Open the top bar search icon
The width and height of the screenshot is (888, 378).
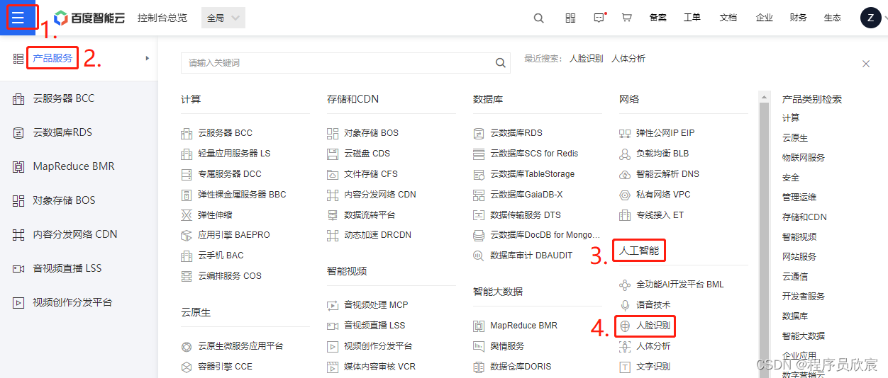[x=539, y=18]
